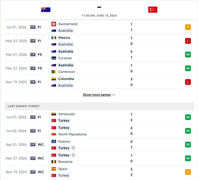Click the Last Games: Turkey section header
This screenshot has width=198, height=180.
tap(99, 106)
